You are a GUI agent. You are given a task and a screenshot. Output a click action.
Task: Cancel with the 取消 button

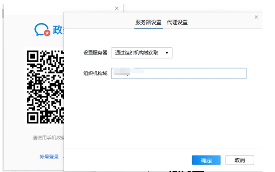click(x=240, y=160)
